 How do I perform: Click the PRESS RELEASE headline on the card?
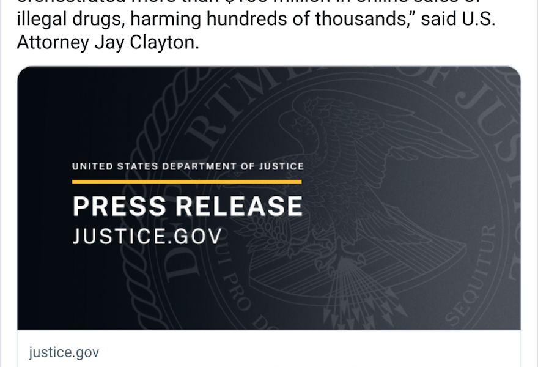[187, 206]
